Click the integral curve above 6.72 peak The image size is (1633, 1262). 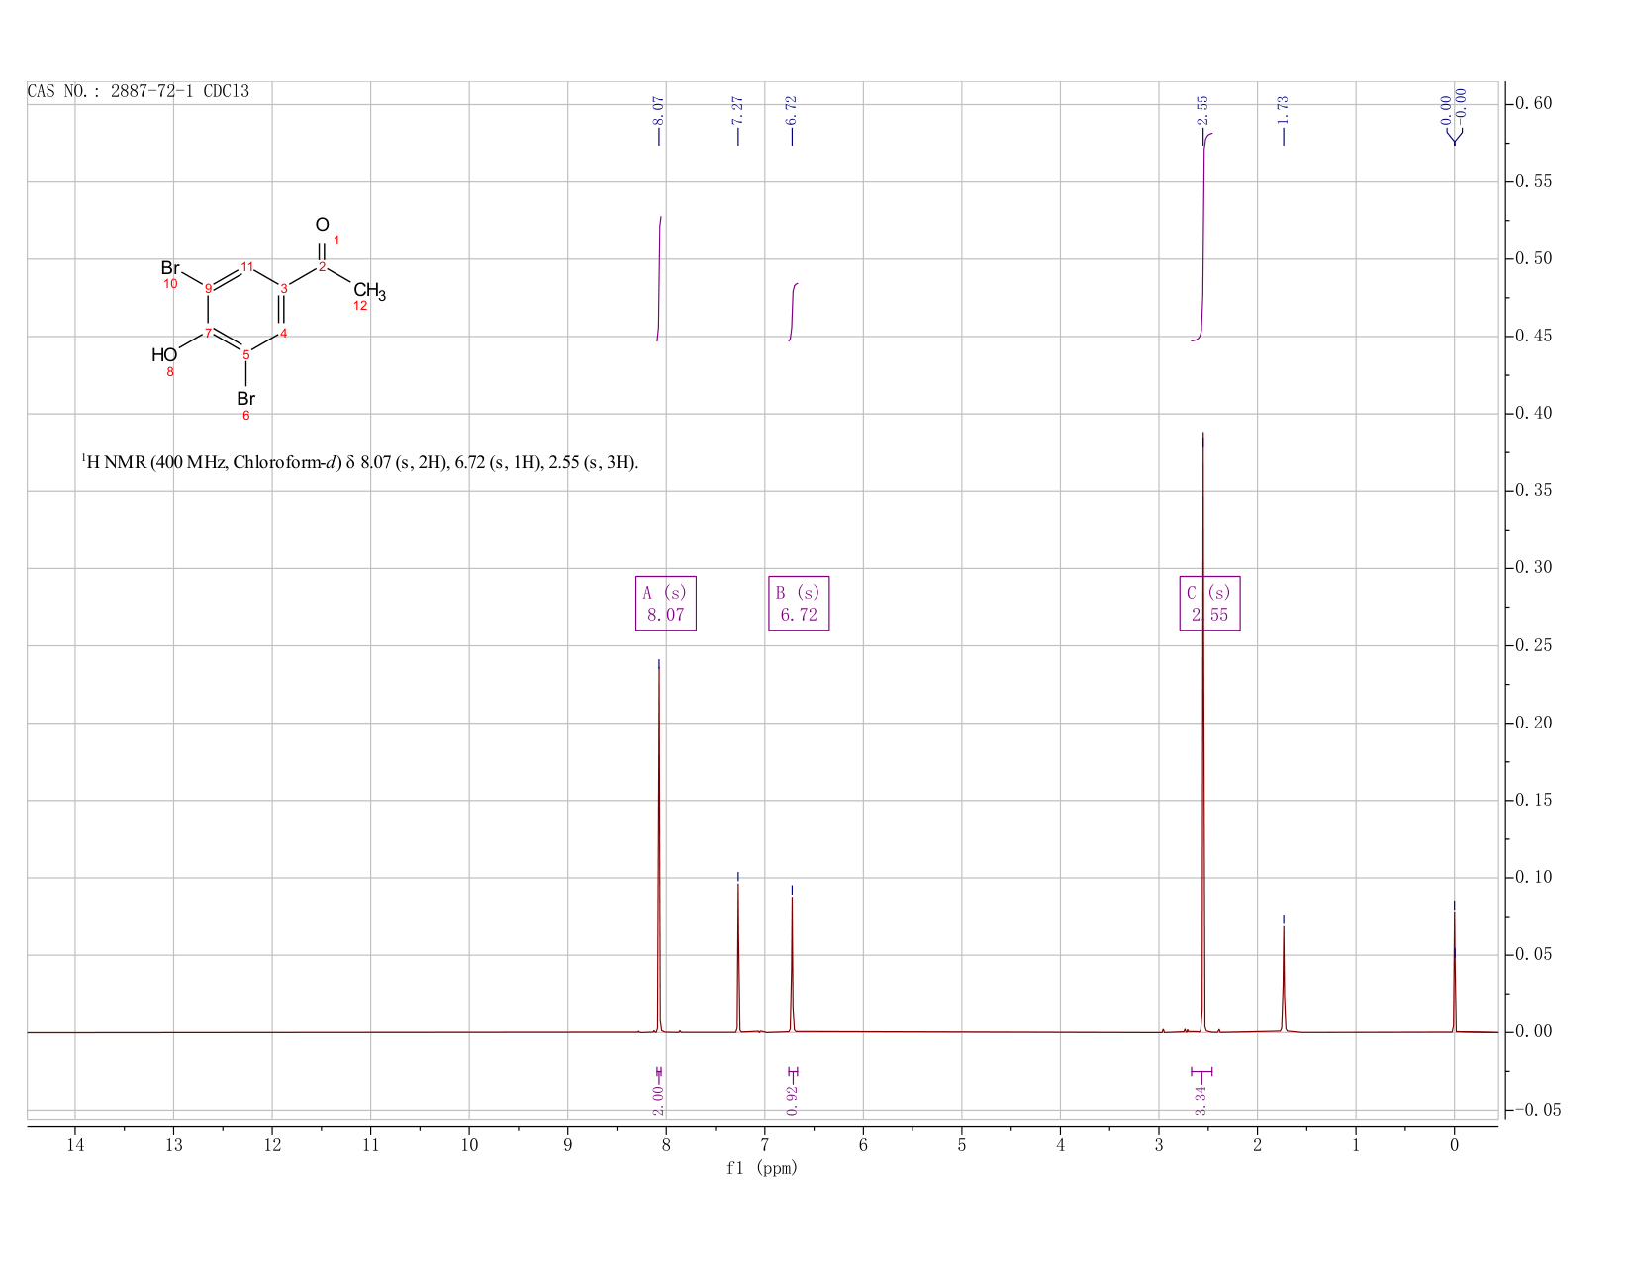794,312
